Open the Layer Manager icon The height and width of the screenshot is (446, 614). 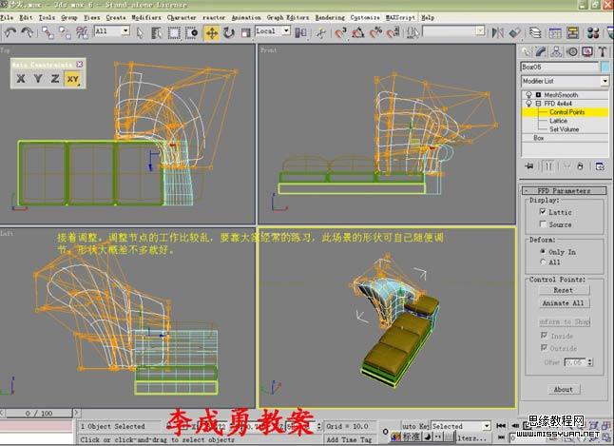click(x=535, y=33)
